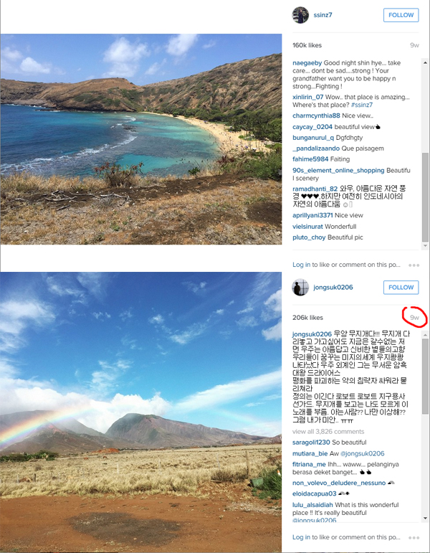Open more options dots on jongsuk0206 post
The image size is (430, 553).
(x=414, y=538)
